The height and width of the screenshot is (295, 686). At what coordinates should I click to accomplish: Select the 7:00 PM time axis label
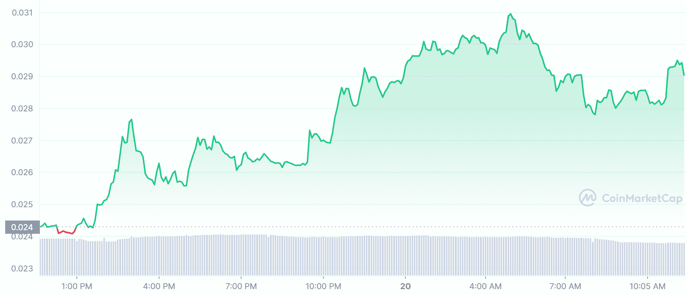pyautogui.click(x=241, y=286)
